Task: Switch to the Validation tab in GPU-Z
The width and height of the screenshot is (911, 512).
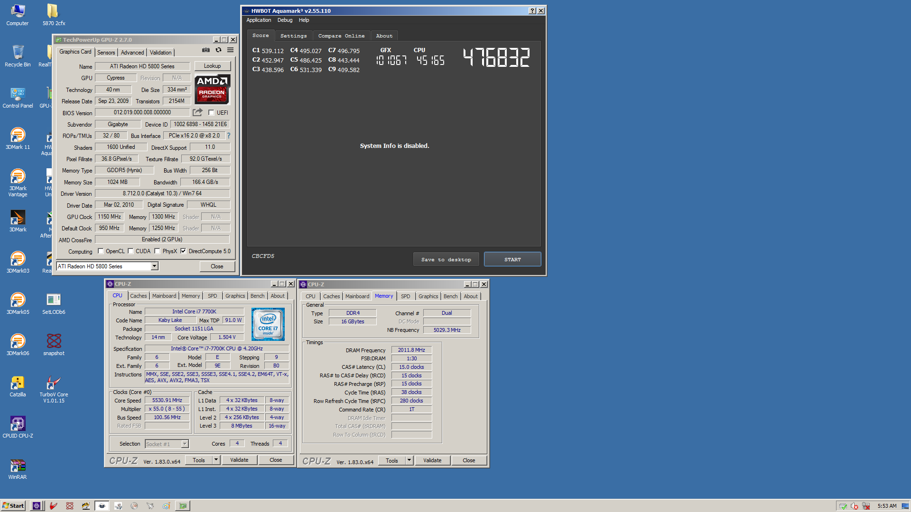Action: [161, 53]
